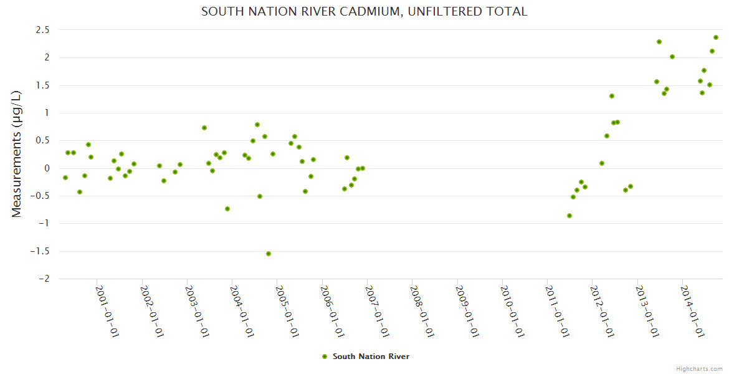
Task: Select the highest data point above 2.3
Action: [716, 37]
